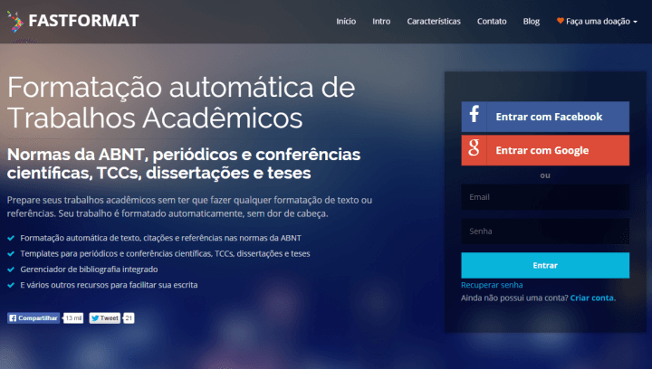Visit the Blog page
652x369 pixels.
point(531,21)
